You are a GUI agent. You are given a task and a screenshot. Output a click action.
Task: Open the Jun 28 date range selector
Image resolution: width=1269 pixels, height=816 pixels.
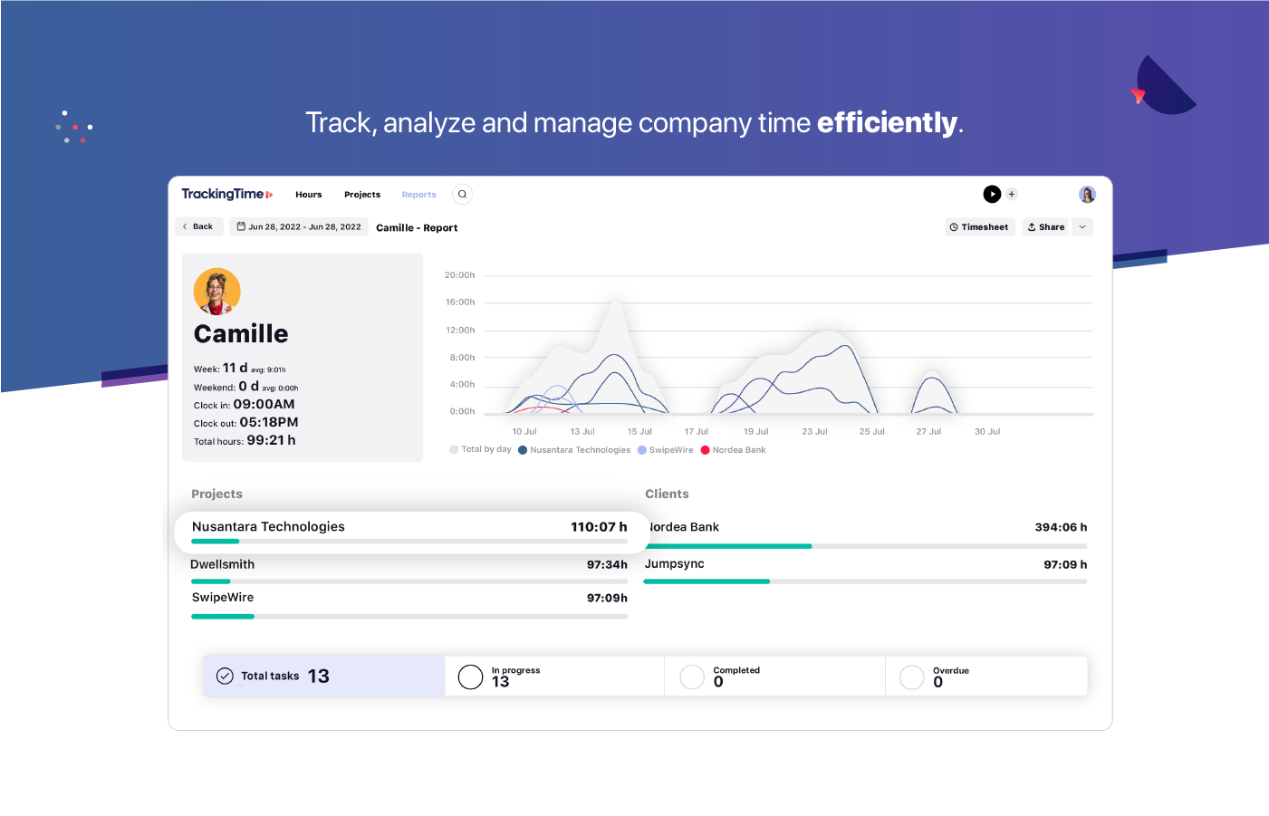(x=299, y=226)
